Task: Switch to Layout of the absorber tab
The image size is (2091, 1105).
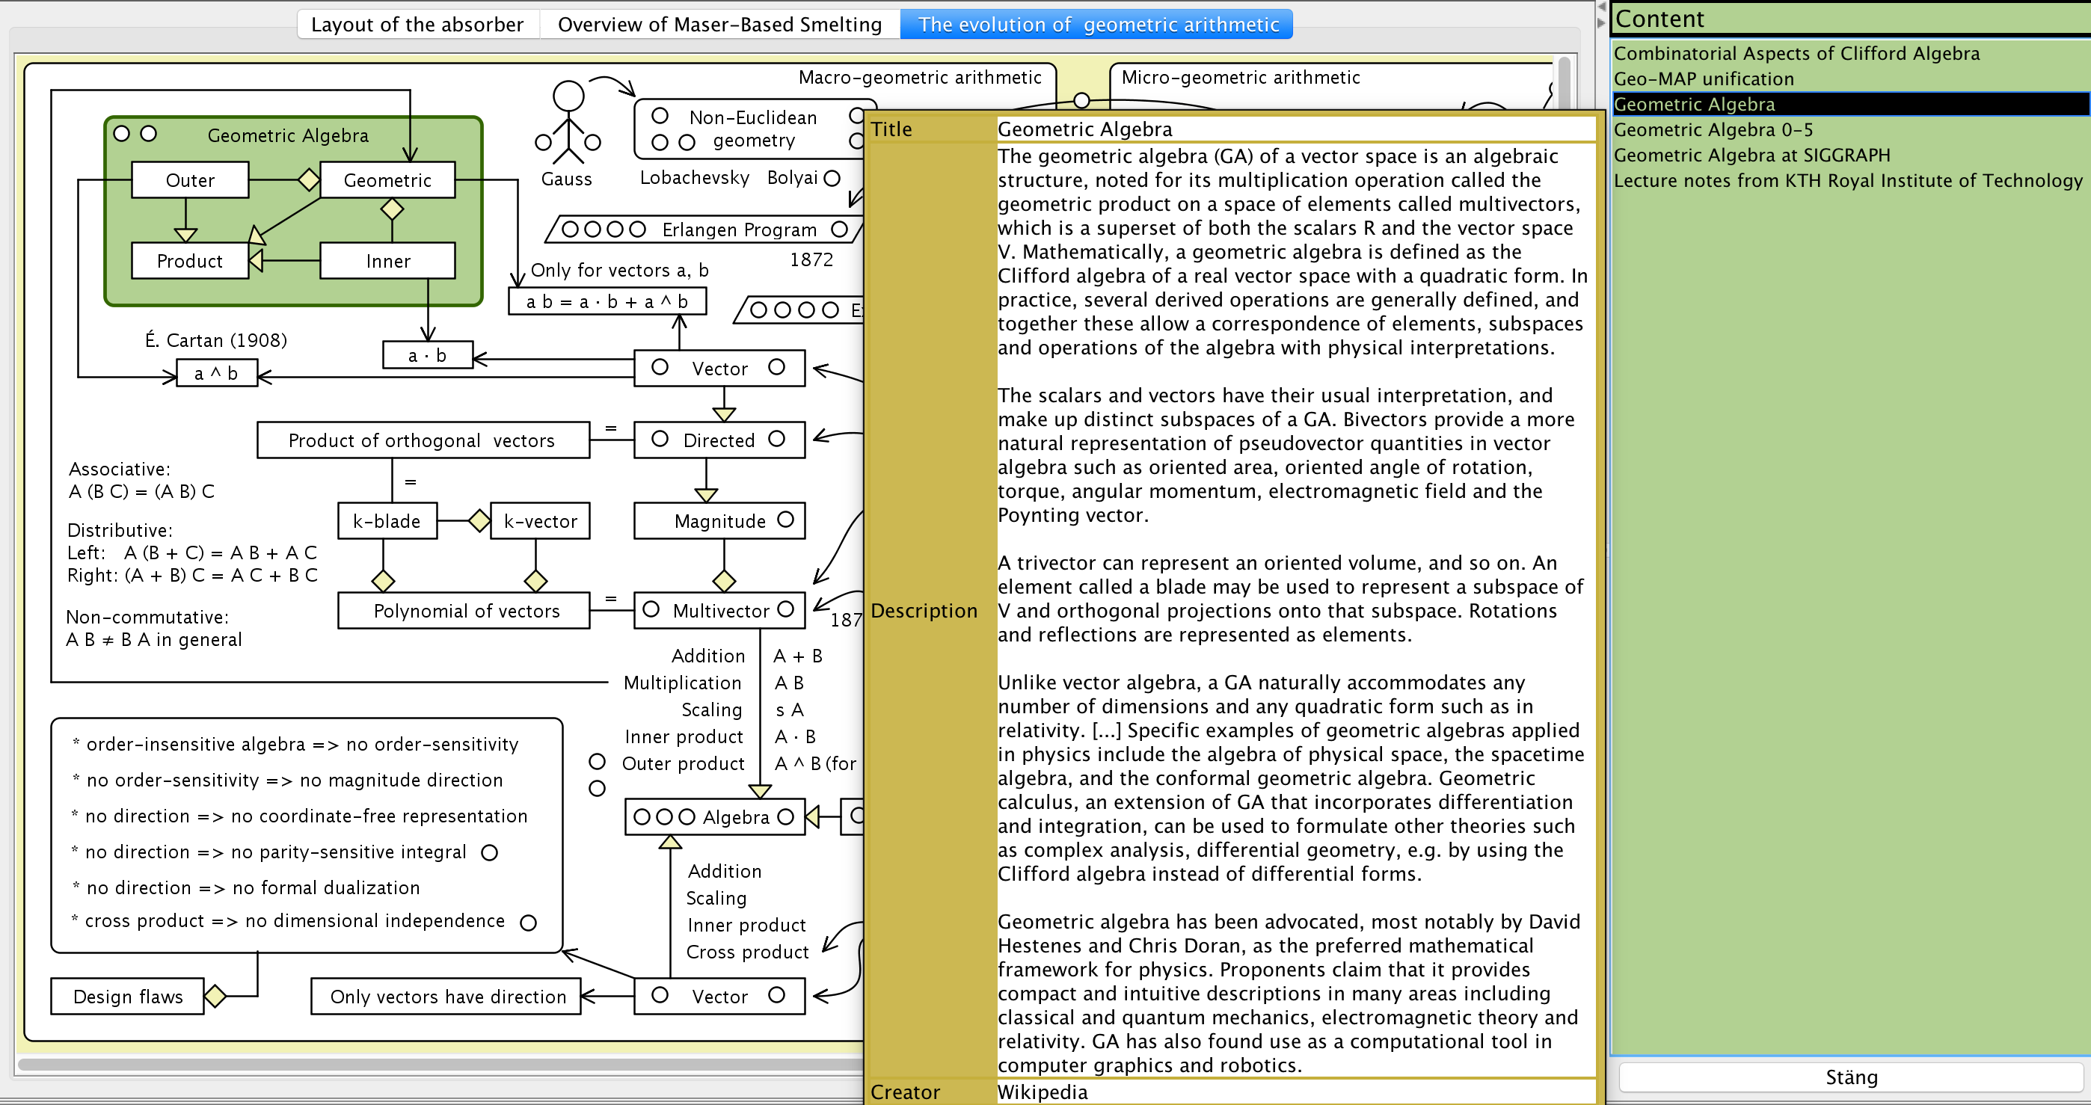Action: 417,25
